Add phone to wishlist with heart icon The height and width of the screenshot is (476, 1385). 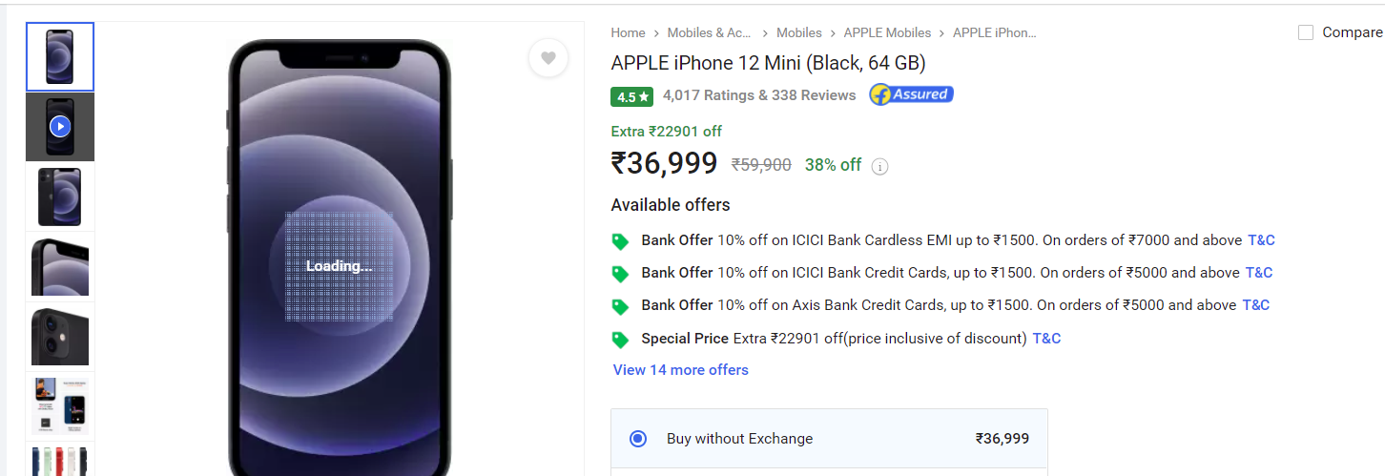(x=548, y=58)
